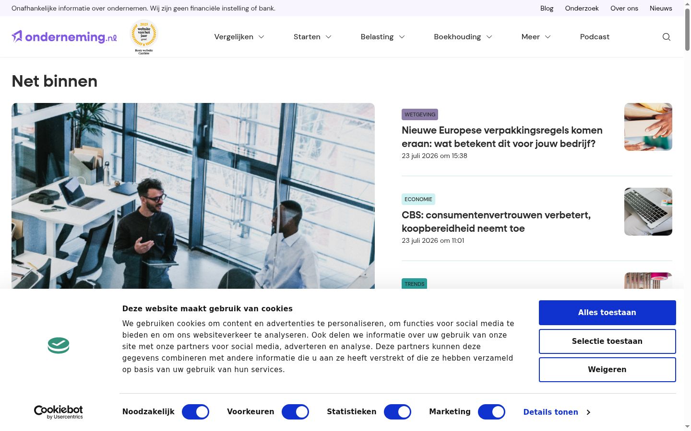Screen dimensions: 691x431
Task: Click the Weigeren button
Action: click(x=607, y=370)
